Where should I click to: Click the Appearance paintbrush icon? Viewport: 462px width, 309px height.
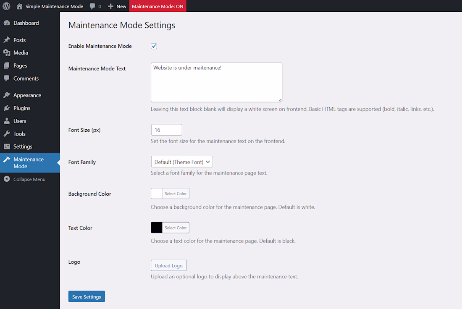pyautogui.click(x=7, y=95)
